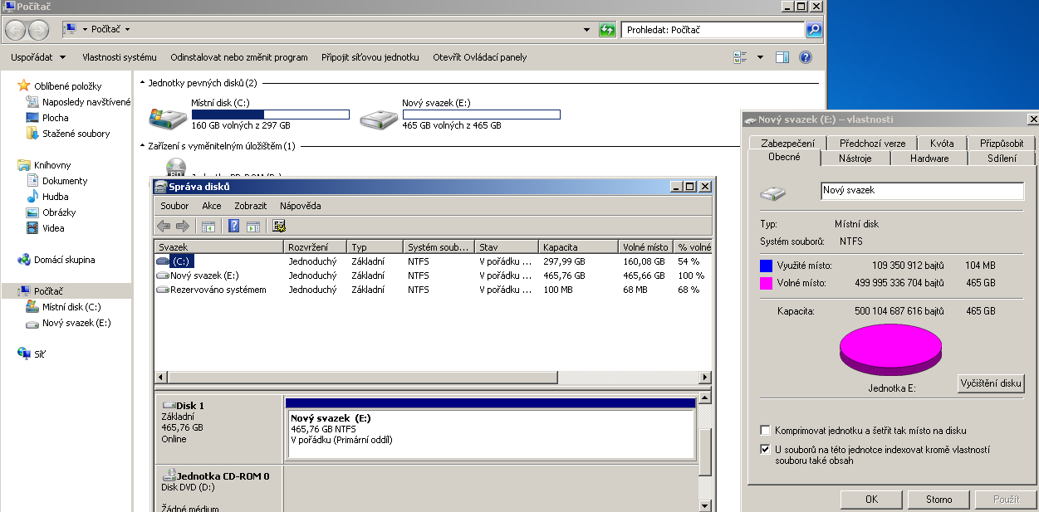
Task: Open the Akce menu in Správa disků
Action: [212, 206]
